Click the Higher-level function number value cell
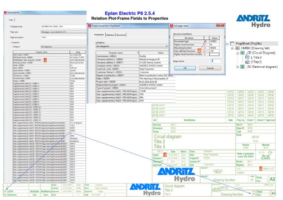 214,54
